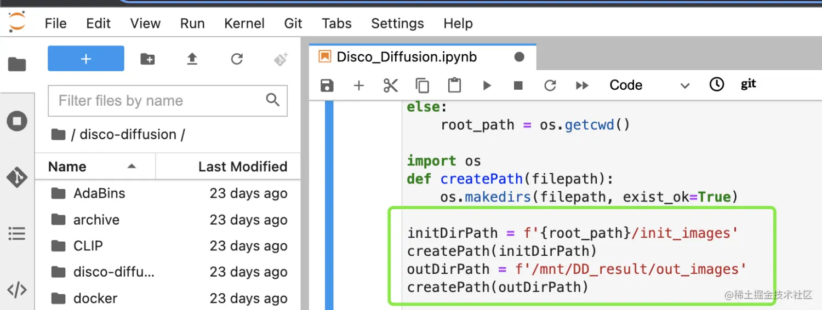The height and width of the screenshot is (310, 822).
Task: Restart the kernel
Action: point(550,85)
